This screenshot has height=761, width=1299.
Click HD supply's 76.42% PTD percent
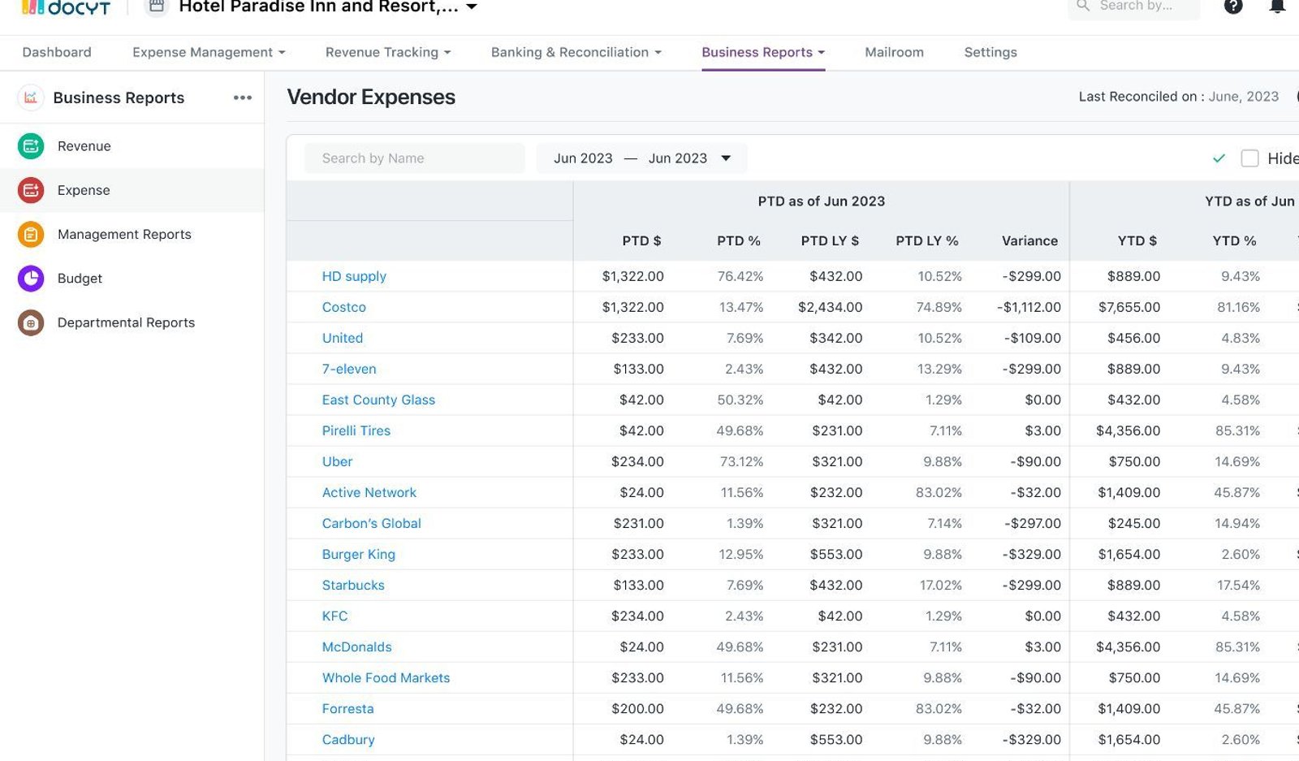(x=740, y=276)
